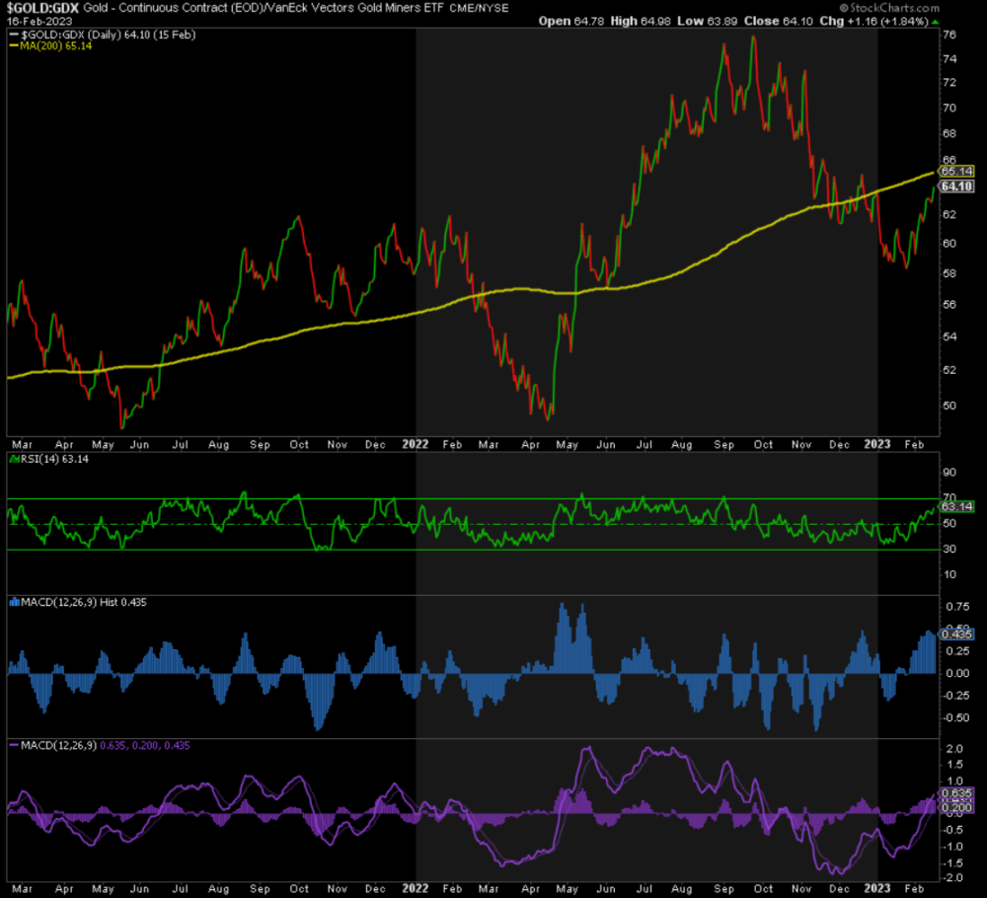The width and height of the screenshot is (987, 898).
Task: Click the small RSI(14) legend icon
Action: [x=15, y=460]
